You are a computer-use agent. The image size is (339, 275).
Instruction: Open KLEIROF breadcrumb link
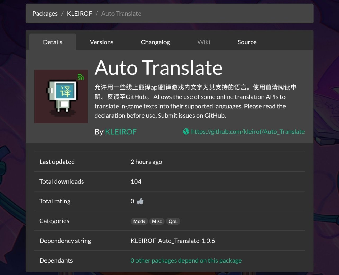(79, 14)
